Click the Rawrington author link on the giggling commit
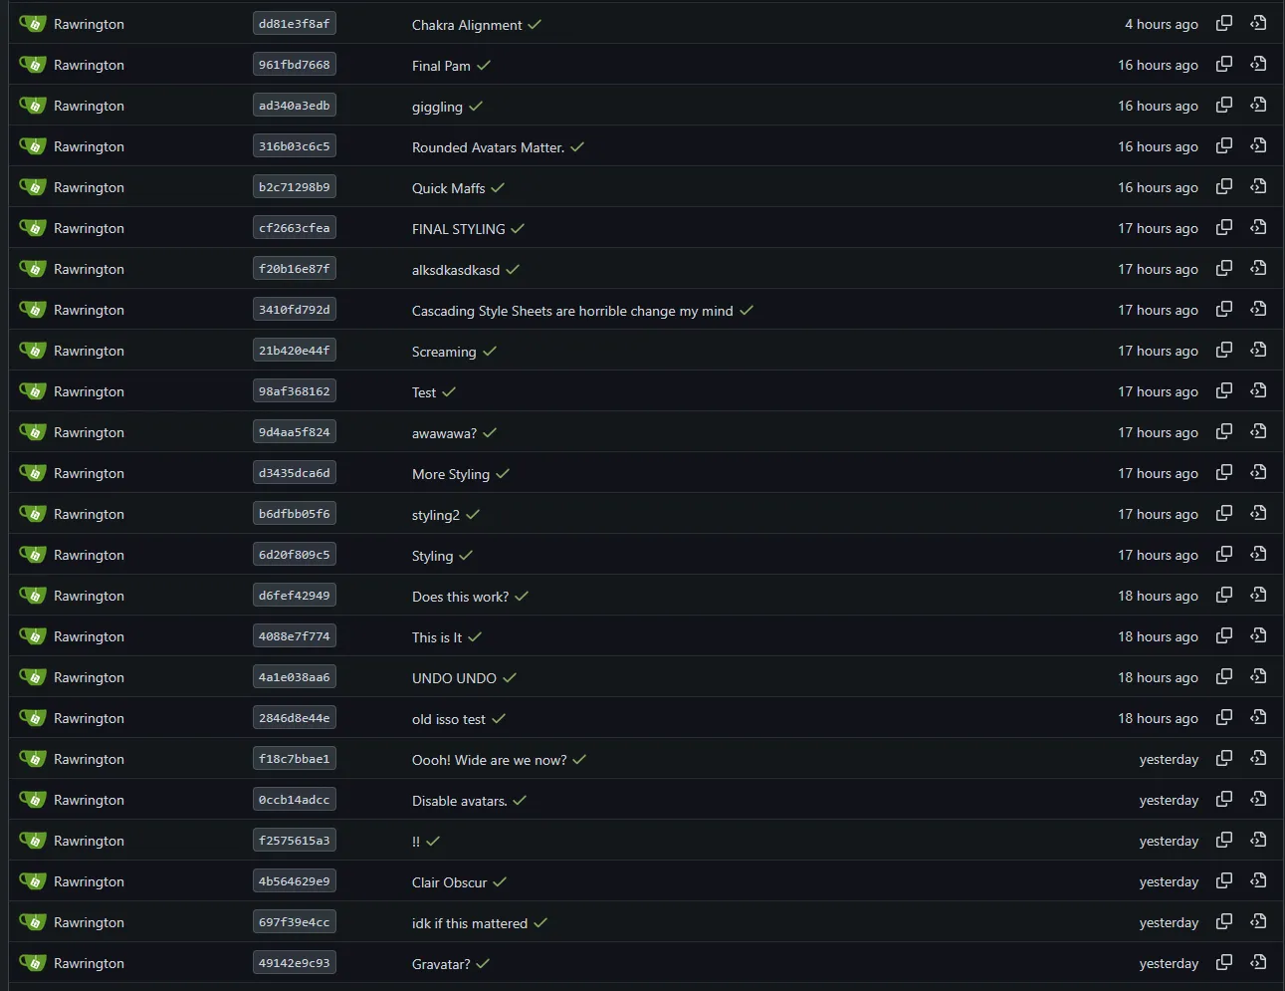This screenshot has width=1285, height=991. tap(89, 105)
